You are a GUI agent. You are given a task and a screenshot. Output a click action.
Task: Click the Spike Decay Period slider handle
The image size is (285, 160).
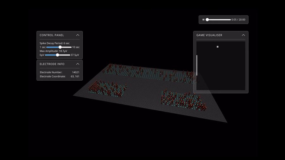point(60,47)
